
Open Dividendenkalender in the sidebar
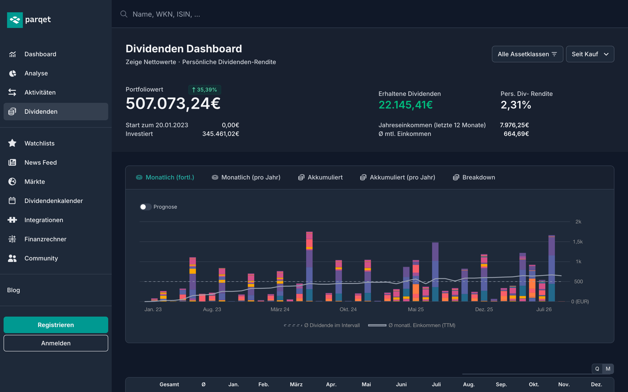click(x=56, y=201)
